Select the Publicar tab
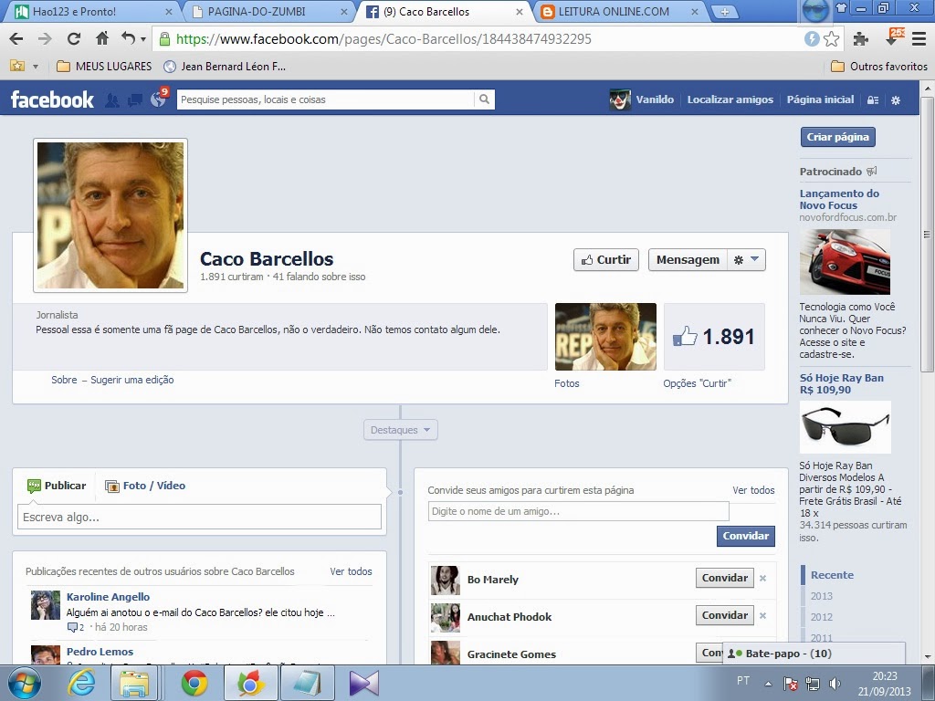Screen dimensions: 935x701 57,486
